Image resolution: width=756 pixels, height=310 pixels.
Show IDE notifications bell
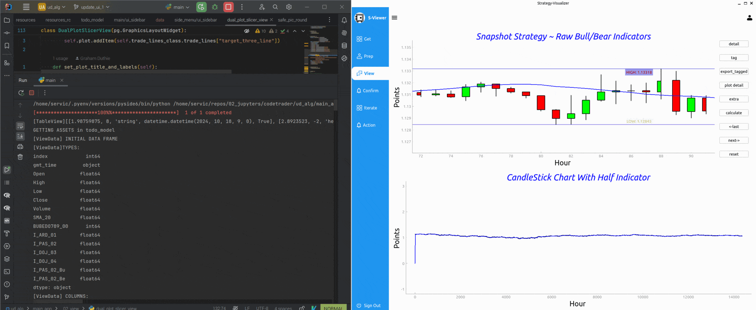(344, 20)
